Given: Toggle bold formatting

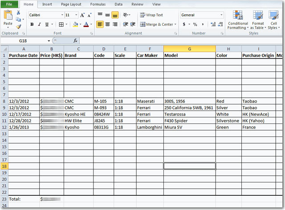Looking at the screenshot, I should (x=32, y=24).
